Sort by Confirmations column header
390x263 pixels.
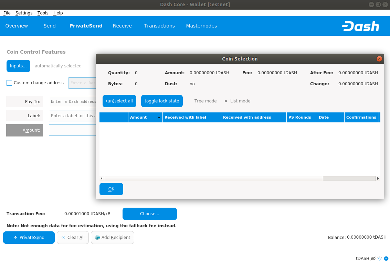click(361, 117)
